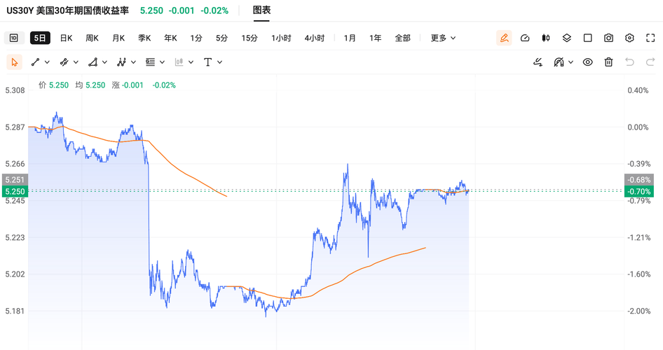Select the arrow cursor tool
Image resolution: width=663 pixels, height=350 pixels.
pos(15,62)
